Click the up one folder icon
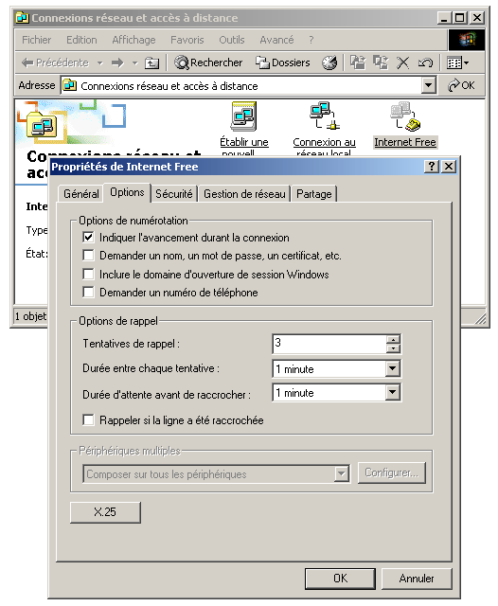This screenshot has height=606, width=498. [x=151, y=62]
